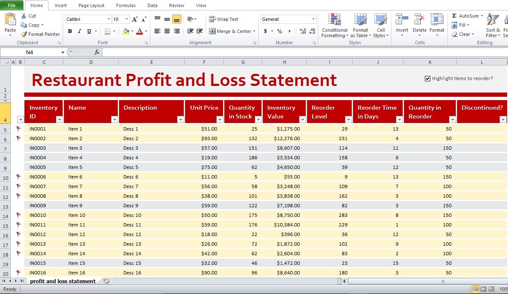This screenshot has height=294, width=508.
Task: Center text horizontally
Action: (x=167, y=31)
